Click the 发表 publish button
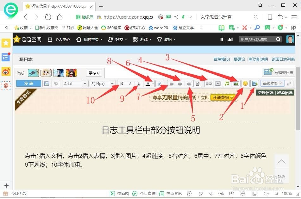301x199 pixels. coord(28,84)
